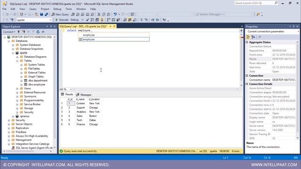
Task: Toggle Include Live Query Statistics
Action: [x=113, y=20]
